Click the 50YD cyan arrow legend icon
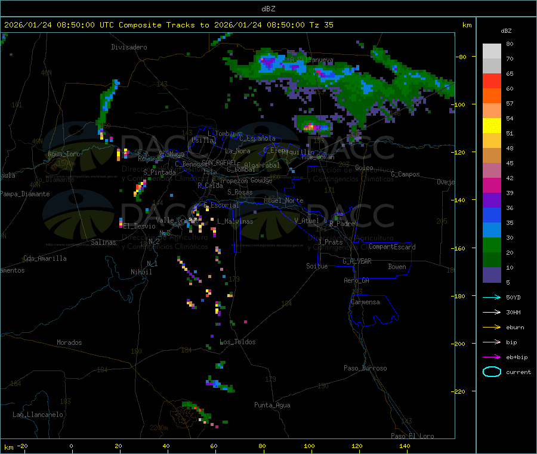Viewport: 537px width, 454px height. 492,297
